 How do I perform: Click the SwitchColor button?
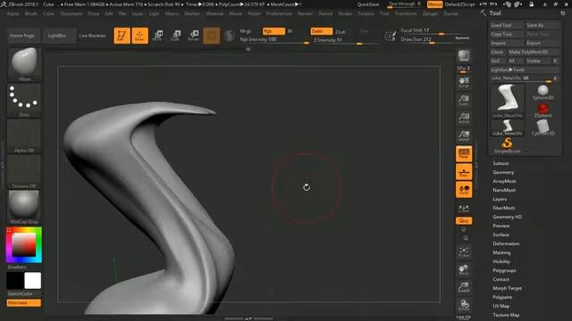20,293
